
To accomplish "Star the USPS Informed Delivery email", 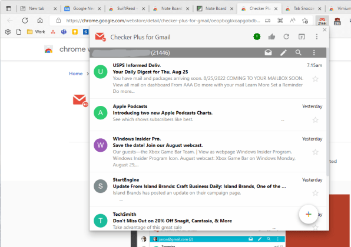I will 315,79.
